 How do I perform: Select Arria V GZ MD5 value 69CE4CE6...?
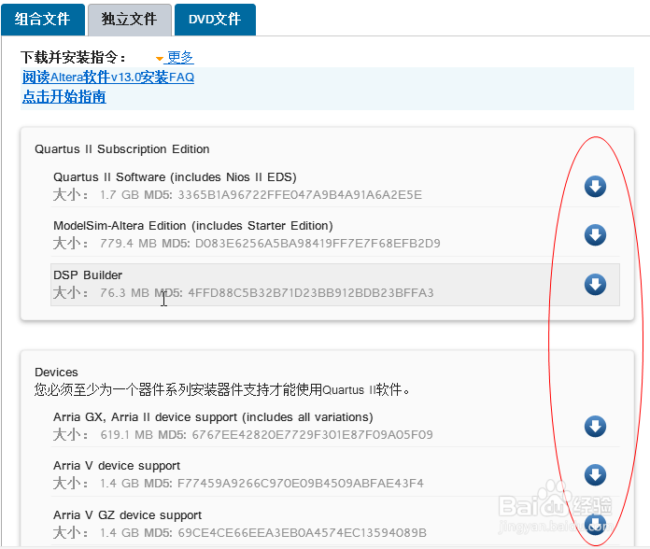click(x=303, y=533)
